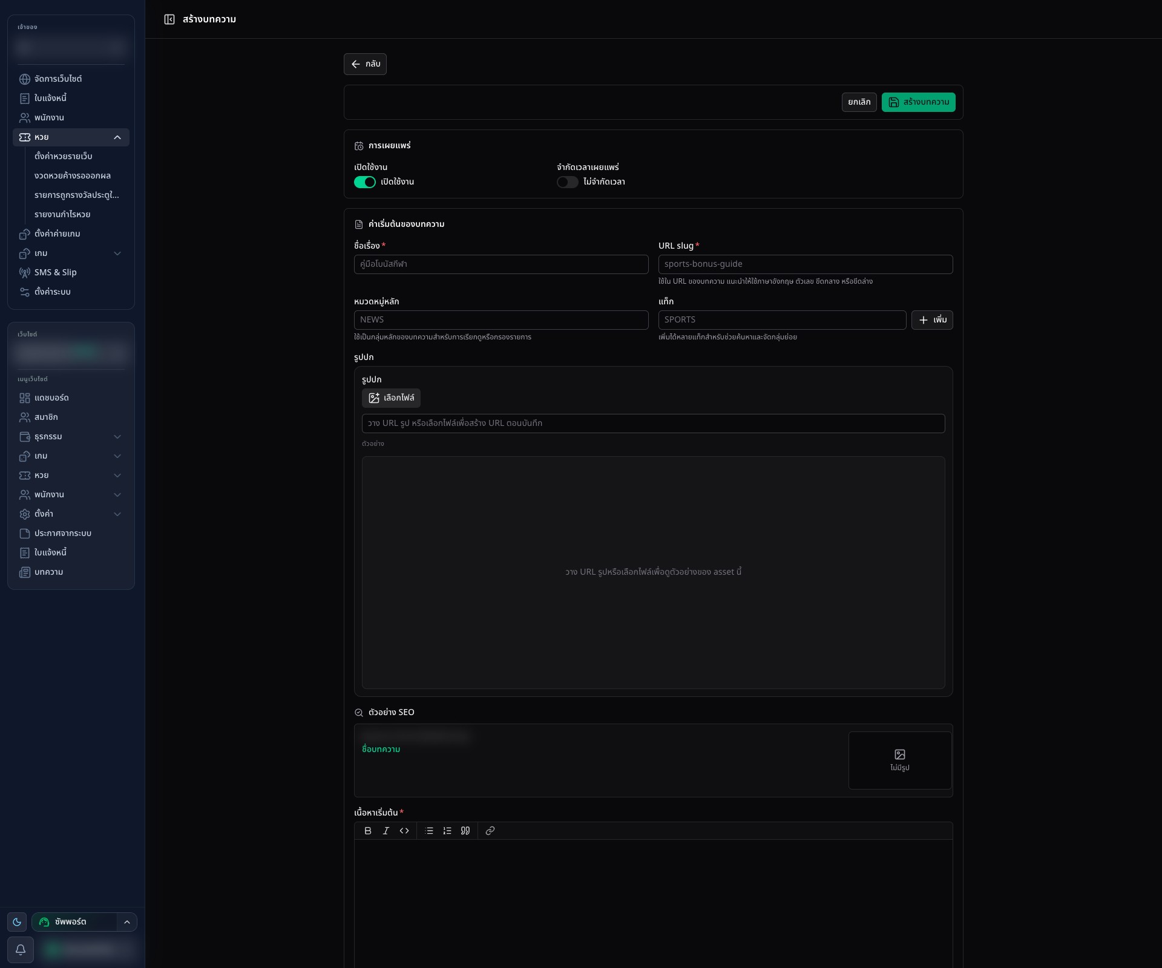Toggle the เปิดใช้งาน switch
1162x968 pixels.
(365, 182)
